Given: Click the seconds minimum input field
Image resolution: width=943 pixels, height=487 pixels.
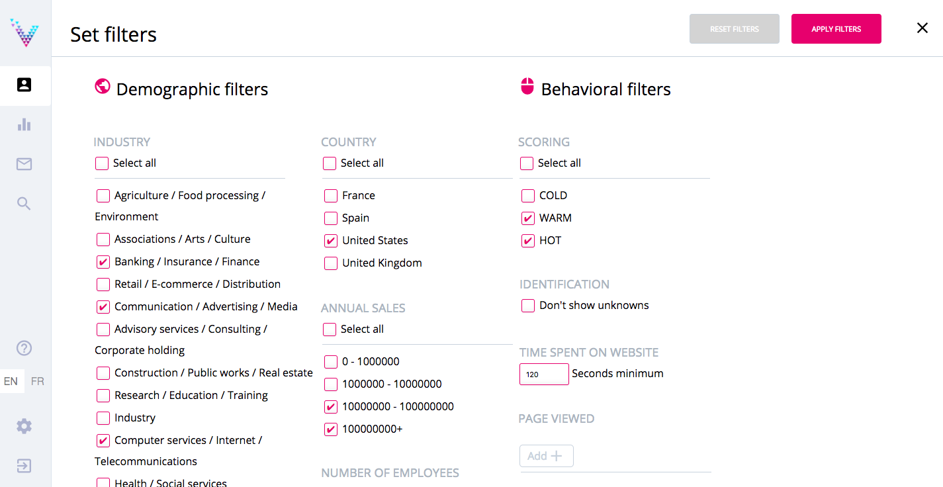Looking at the screenshot, I should tap(543, 374).
